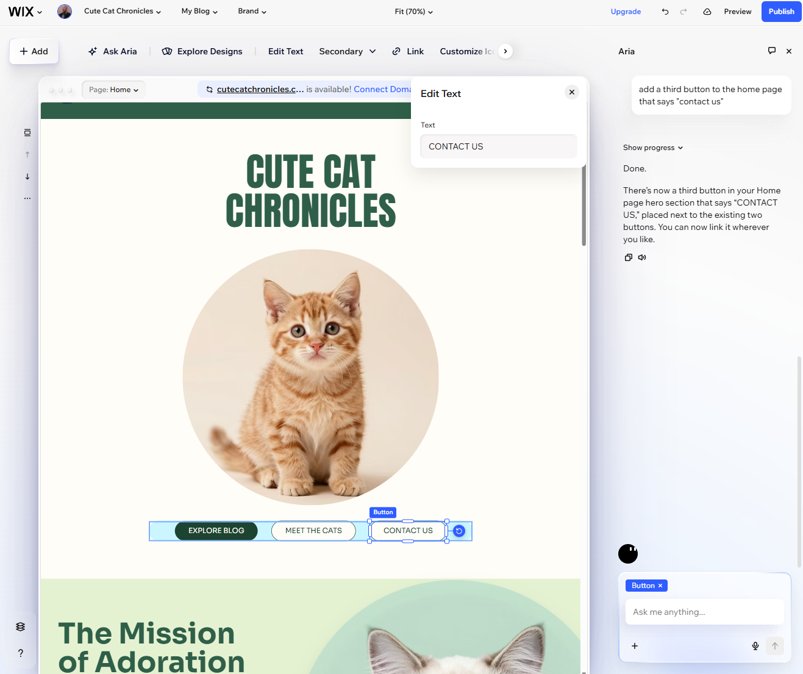Open the Layers panel icon at bottom left
Screen dimensions: 803x674
pos(20,626)
